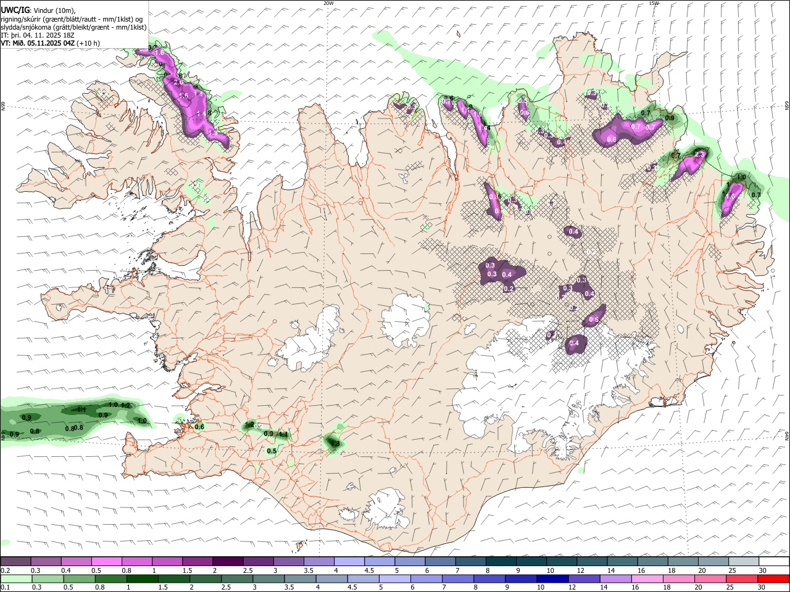Choose snow-scale swatch between 4.5 and 5

coord(379,561)
